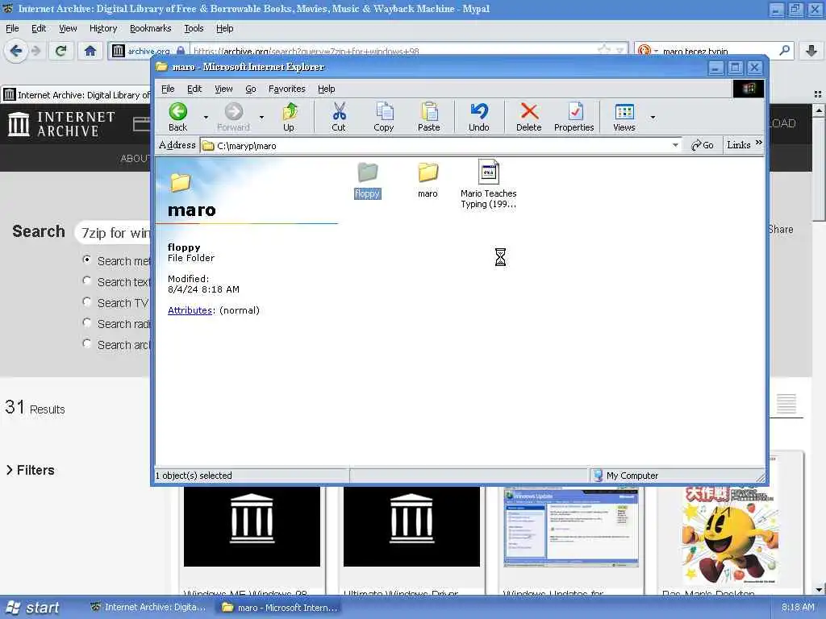Select the maro folder icon
Screen dimensions: 826x619
click(428, 172)
